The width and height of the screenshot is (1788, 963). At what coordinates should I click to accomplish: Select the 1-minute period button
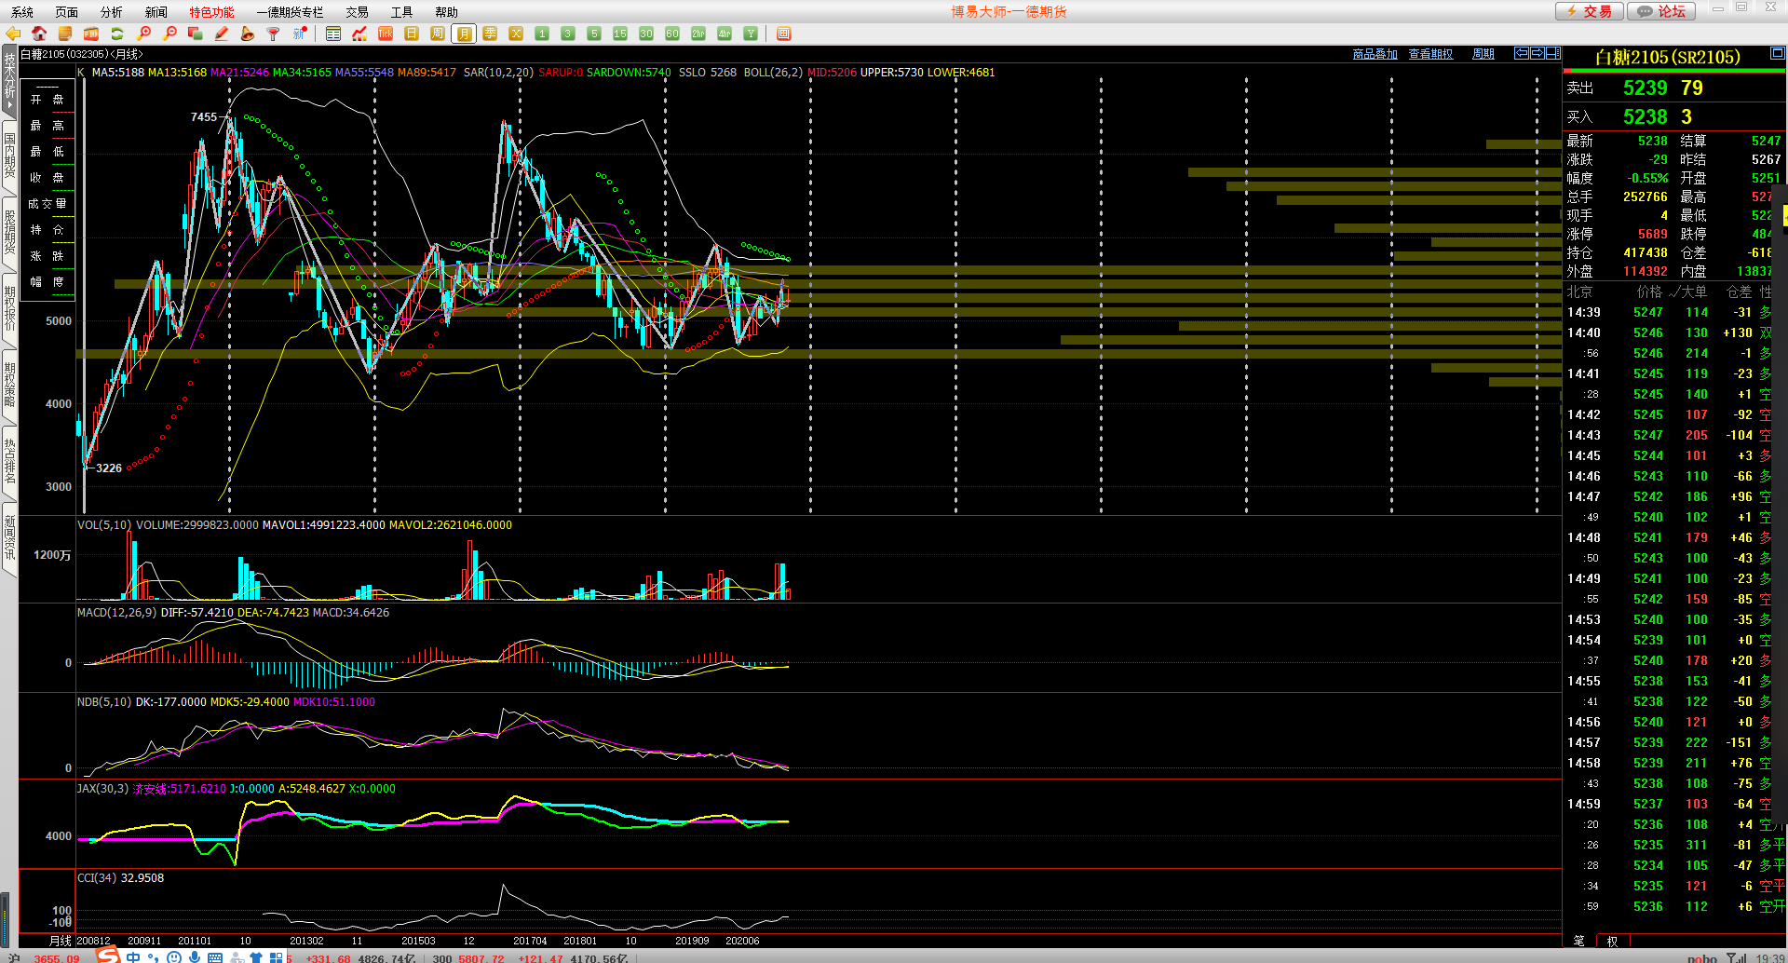click(x=542, y=34)
